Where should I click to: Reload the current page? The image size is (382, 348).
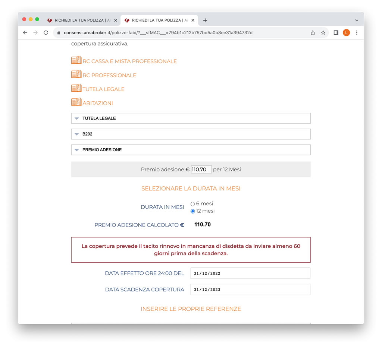[x=46, y=33]
